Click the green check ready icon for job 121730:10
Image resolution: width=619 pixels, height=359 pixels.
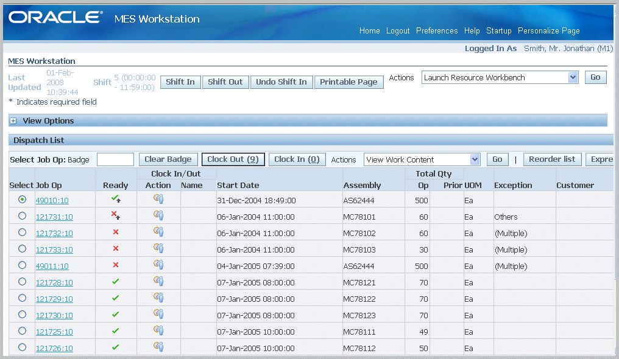(x=115, y=315)
